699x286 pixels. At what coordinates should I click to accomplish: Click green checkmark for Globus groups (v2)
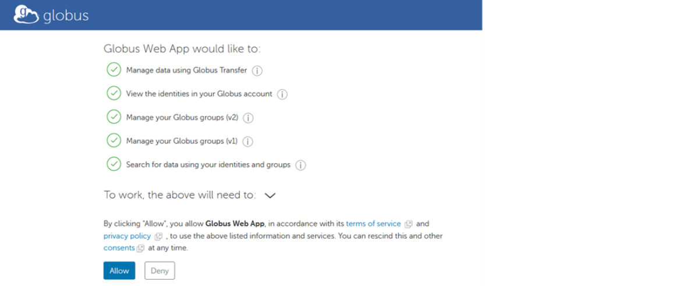(x=114, y=117)
